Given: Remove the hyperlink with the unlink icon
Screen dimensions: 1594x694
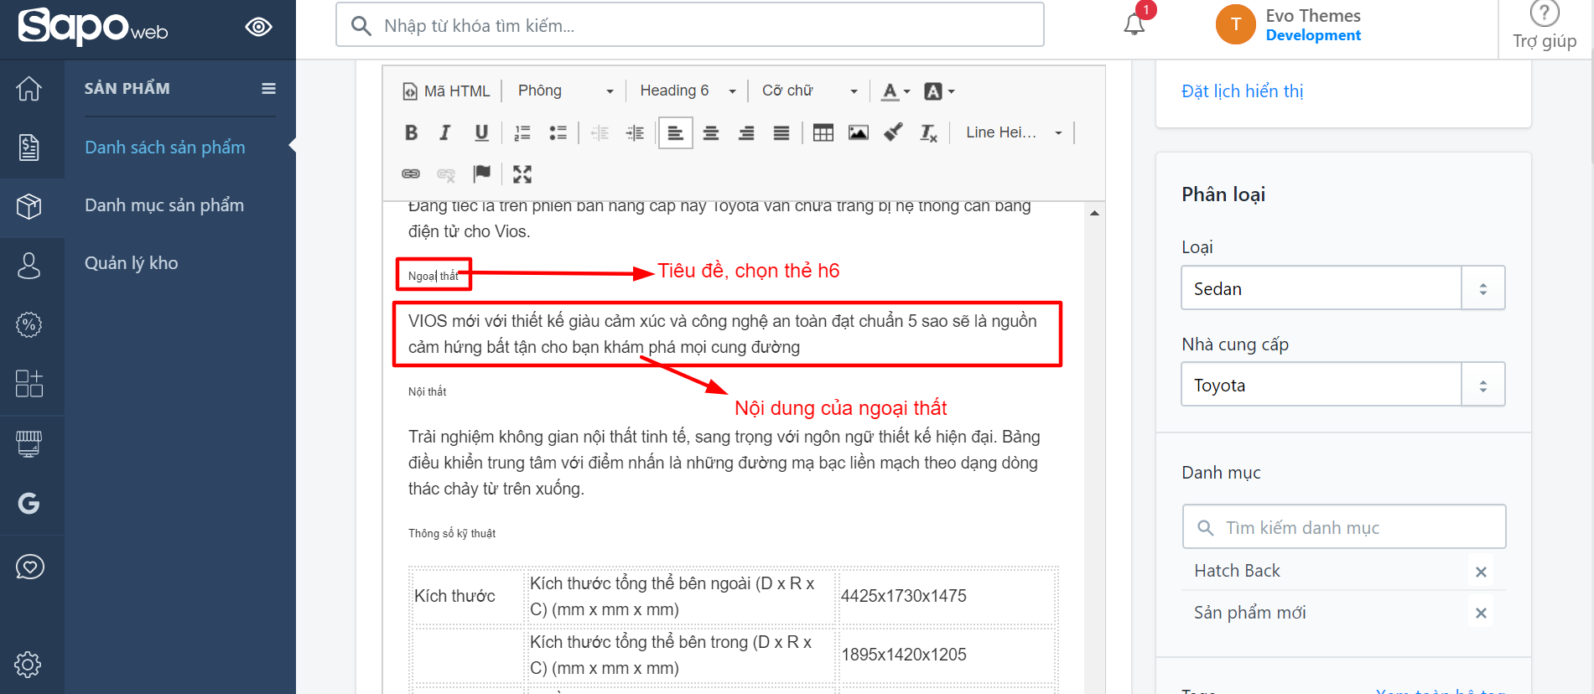Looking at the screenshot, I should pyautogui.click(x=446, y=173).
